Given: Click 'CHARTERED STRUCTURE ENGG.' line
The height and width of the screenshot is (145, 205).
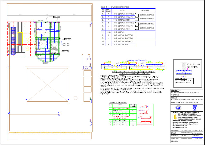Looking at the screenshot, I should pyautogui.click(x=190, y=116).
